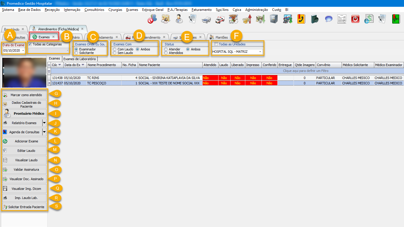
Task: Switch to the Exames de Laboratório tab
Action: [80, 59]
